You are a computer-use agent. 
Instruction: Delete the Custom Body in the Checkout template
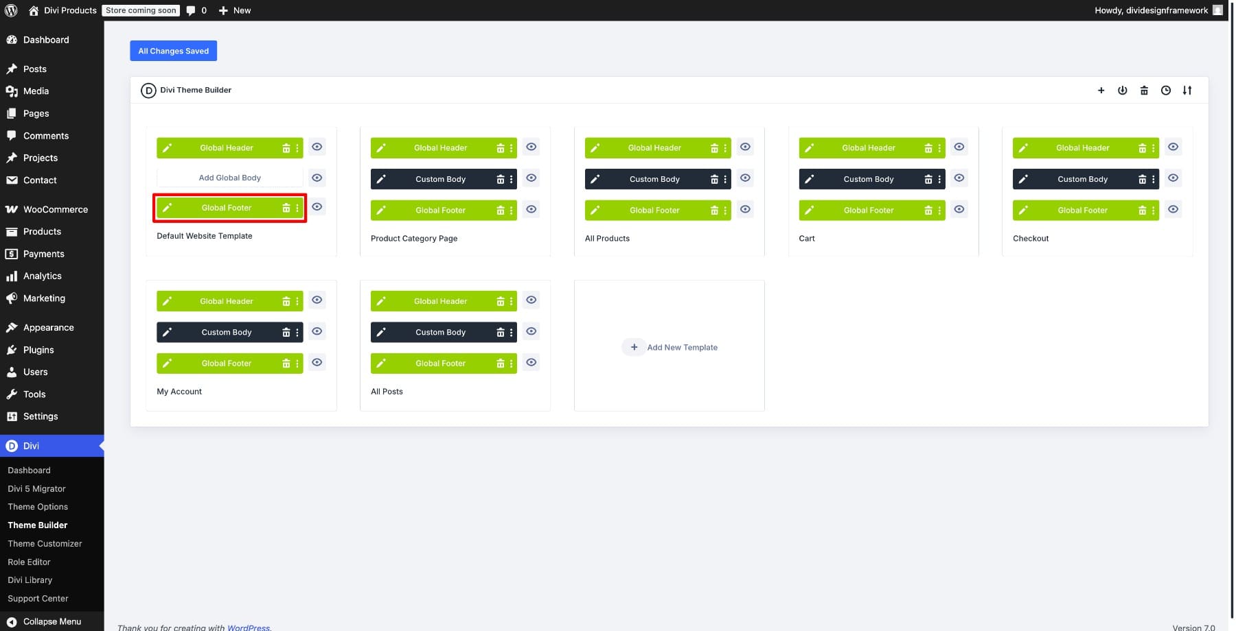pos(1143,179)
